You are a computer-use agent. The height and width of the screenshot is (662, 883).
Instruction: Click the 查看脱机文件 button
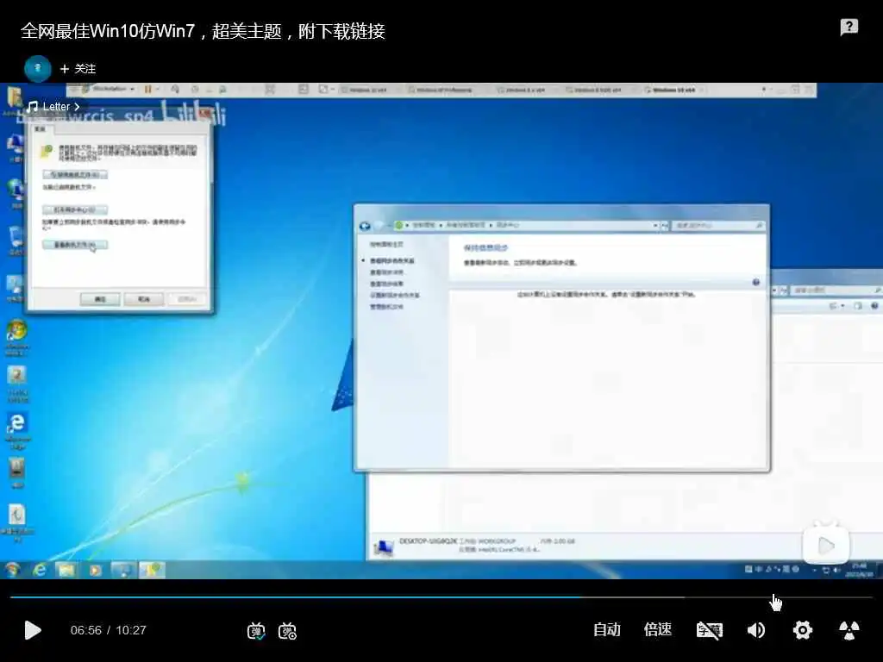click(x=75, y=244)
